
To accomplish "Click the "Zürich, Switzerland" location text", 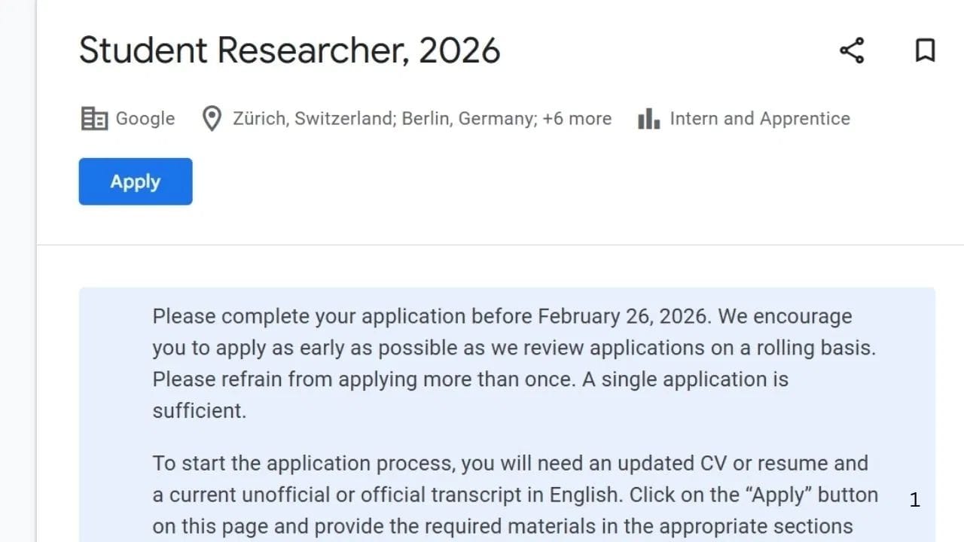I will pyautogui.click(x=313, y=119).
